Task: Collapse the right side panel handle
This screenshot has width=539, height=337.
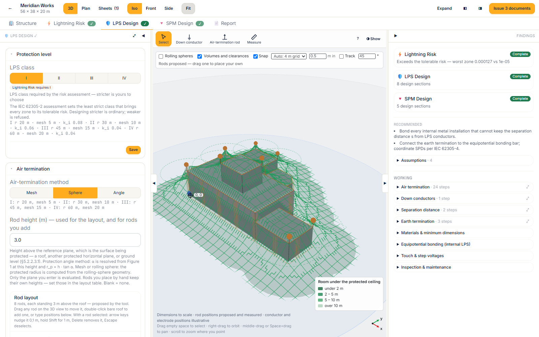Action: [385, 183]
